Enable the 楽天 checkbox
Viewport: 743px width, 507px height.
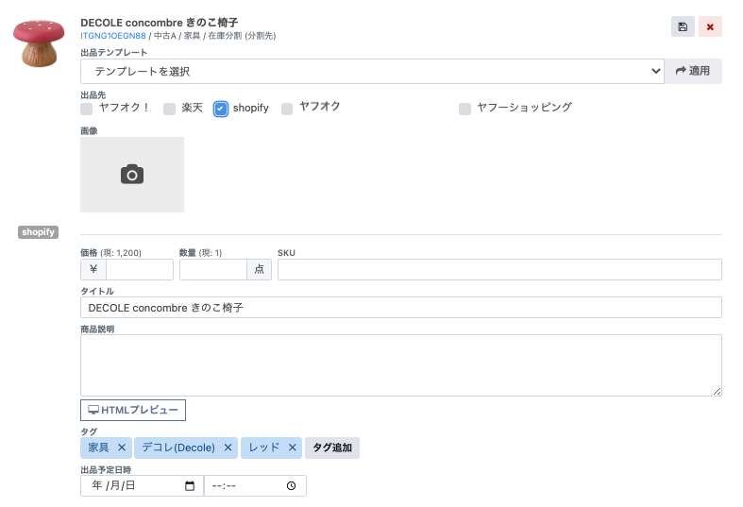[x=169, y=109]
